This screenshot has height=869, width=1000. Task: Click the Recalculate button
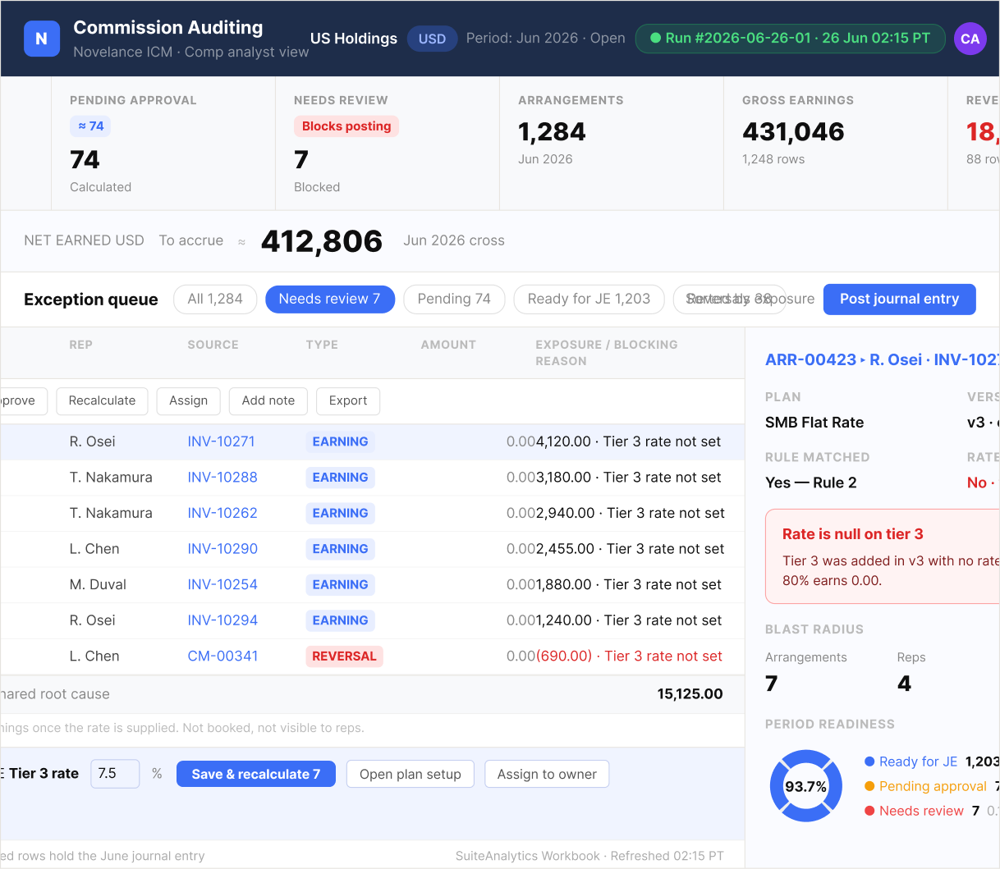pos(102,400)
